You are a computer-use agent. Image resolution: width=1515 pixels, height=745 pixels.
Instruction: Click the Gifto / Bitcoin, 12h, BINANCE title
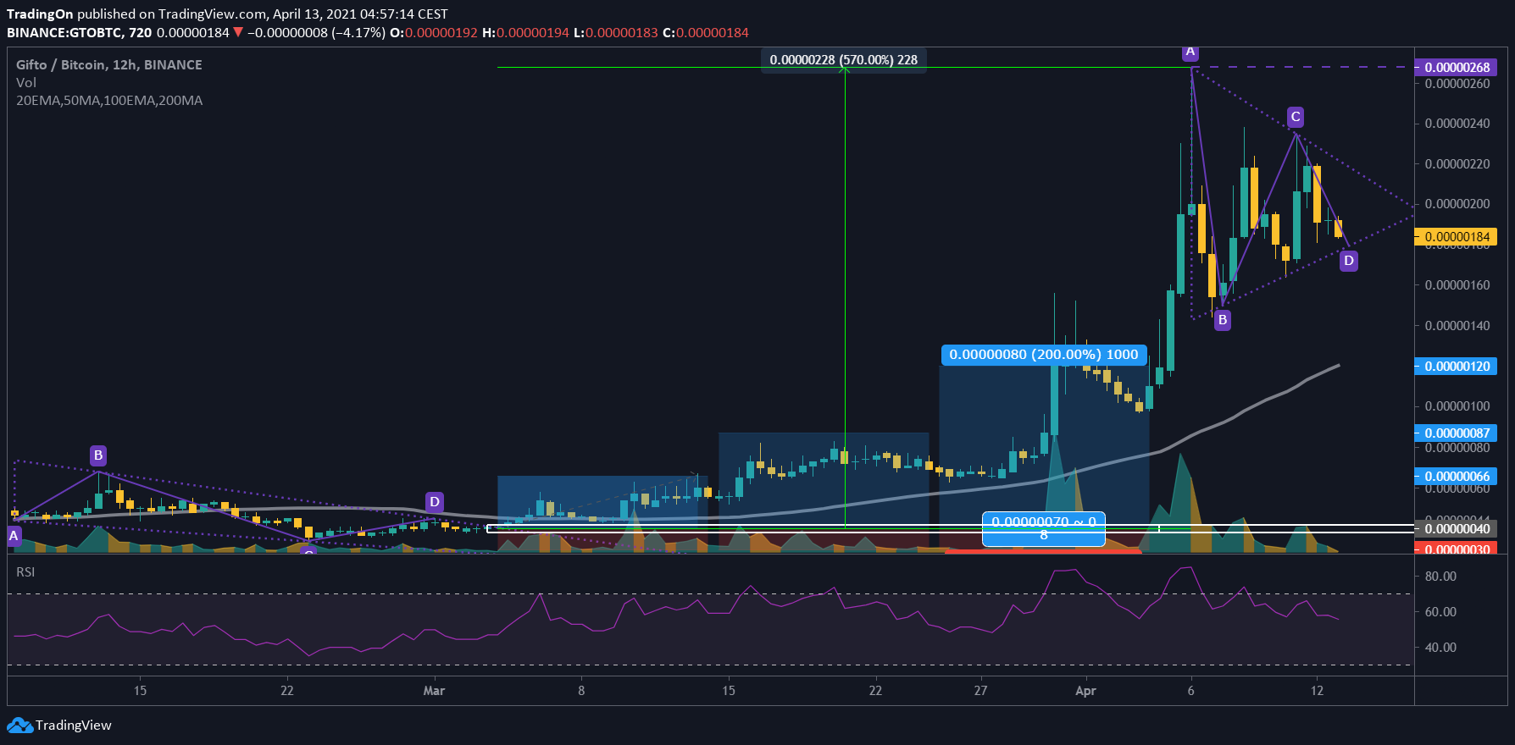coord(109,65)
